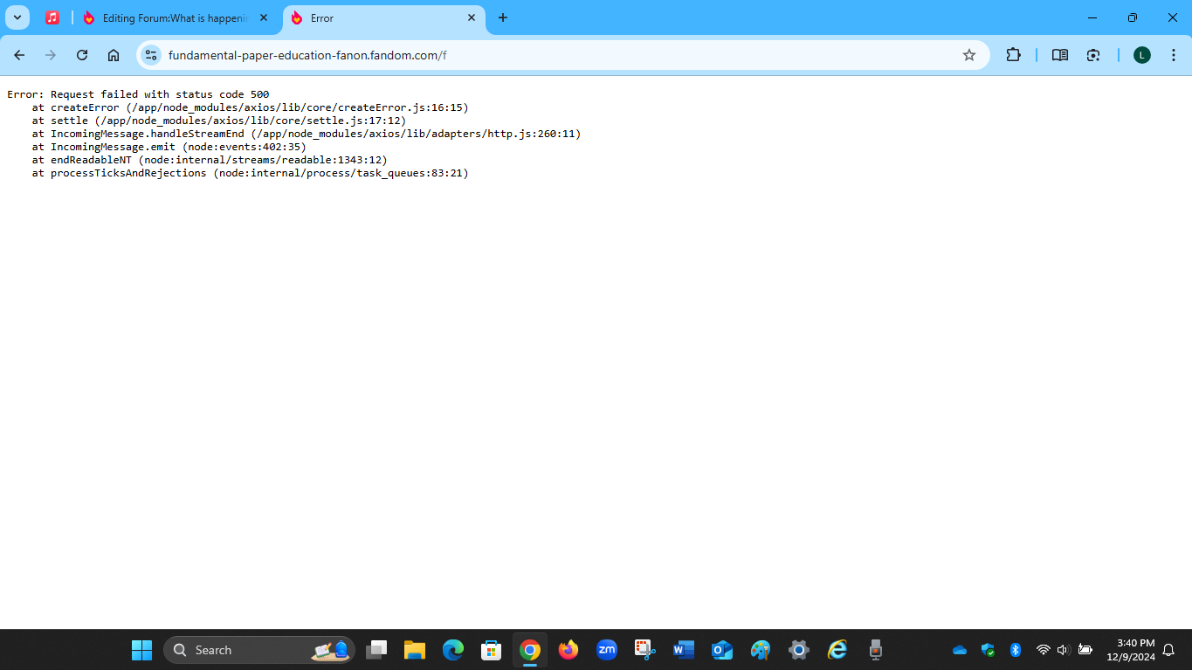The height and width of the screenshot is (670, 1192).
Task: Open File Explorer from the taskbar
Action: coord(415,650)
